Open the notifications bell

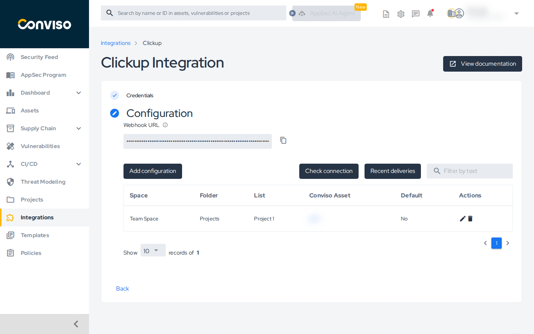click(x=430, y=14)
